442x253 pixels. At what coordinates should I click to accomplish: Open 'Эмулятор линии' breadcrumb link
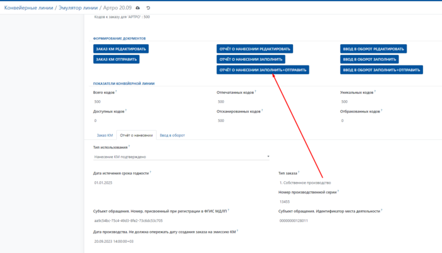(78, 8)
